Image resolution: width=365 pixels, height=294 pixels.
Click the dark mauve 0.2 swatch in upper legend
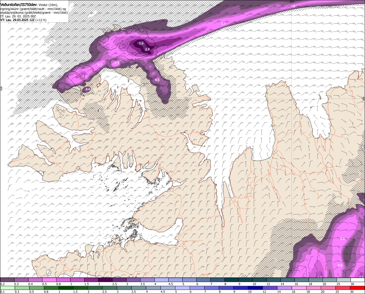[7, 280]
